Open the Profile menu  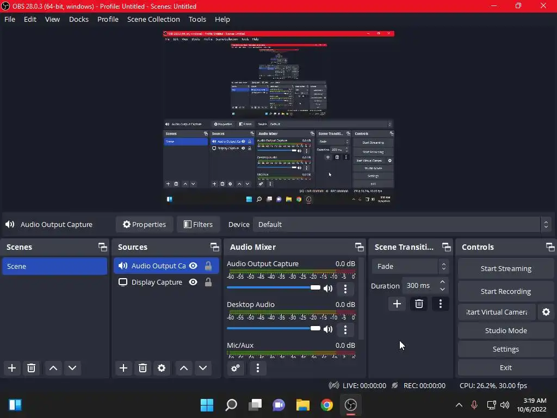108,19
